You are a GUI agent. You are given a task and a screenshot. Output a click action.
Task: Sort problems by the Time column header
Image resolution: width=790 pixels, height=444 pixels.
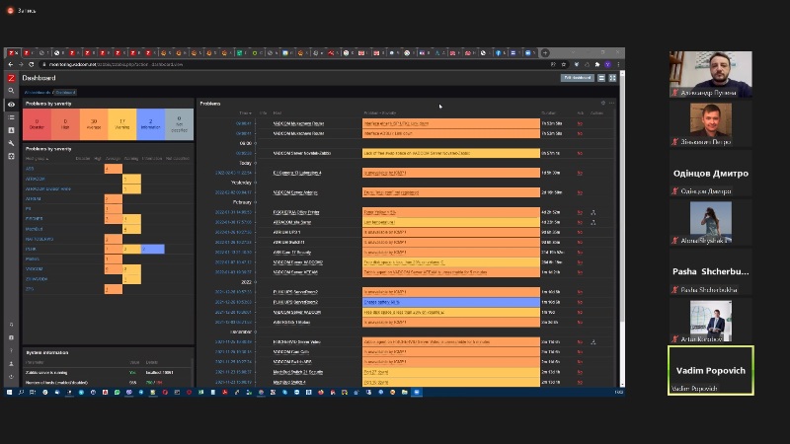tap(245, 112)
